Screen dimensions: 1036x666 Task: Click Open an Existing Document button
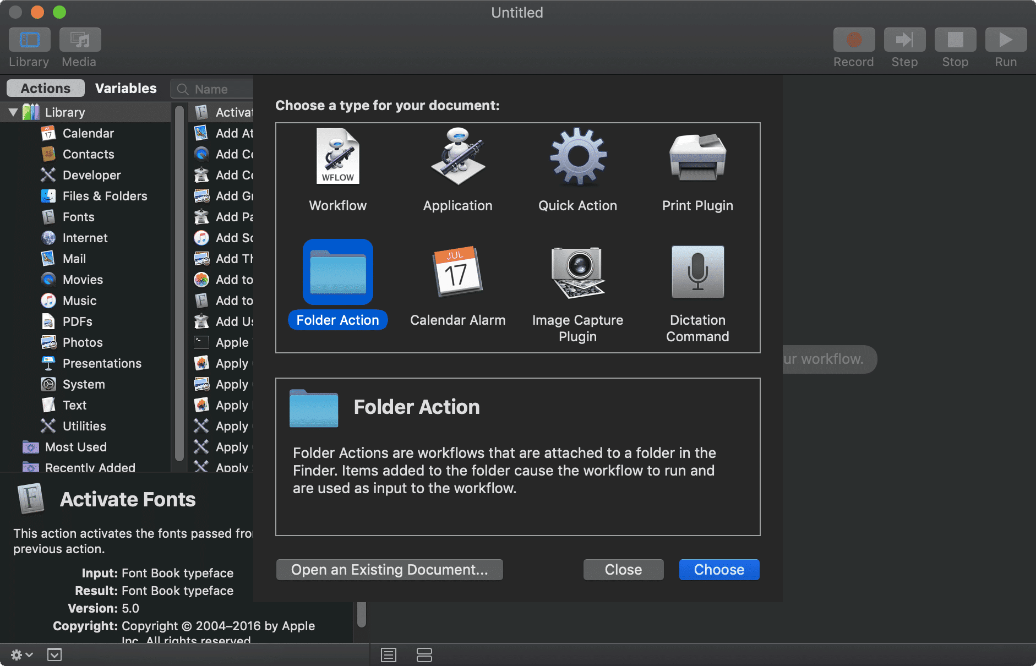(390, 570)
